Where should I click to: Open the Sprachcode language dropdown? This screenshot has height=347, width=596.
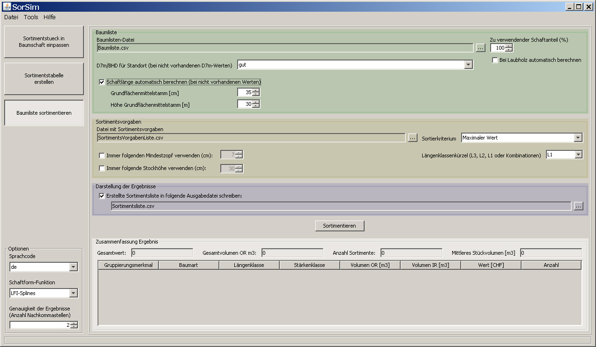[73, 267]
